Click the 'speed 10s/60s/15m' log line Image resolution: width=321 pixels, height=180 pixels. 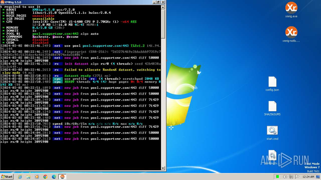pyautogui.click(x=71, y=124)
